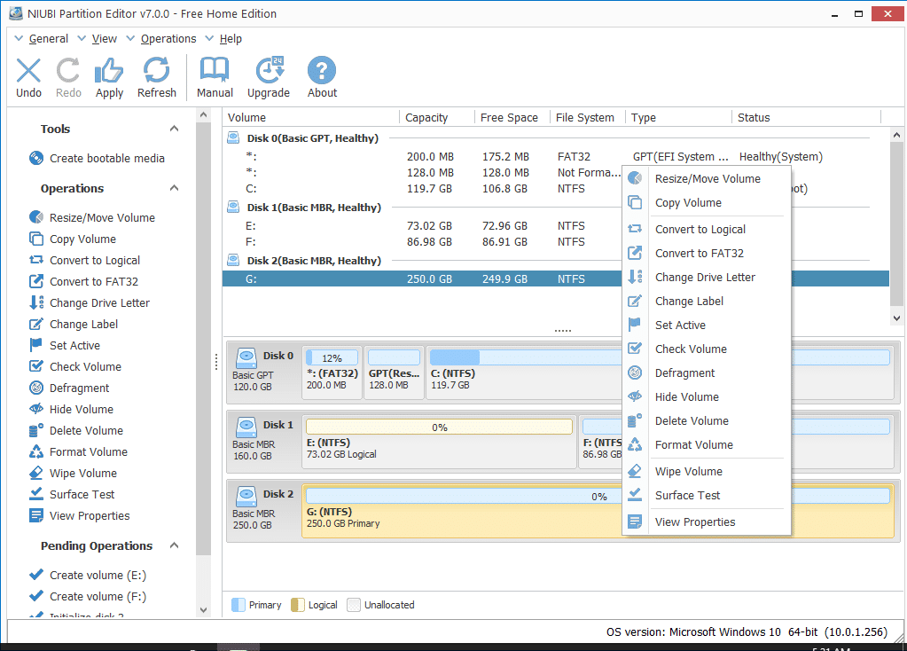907x651 pixels.
Task: Click the Redo toolbar icon
Action: (x=68, y=71)
